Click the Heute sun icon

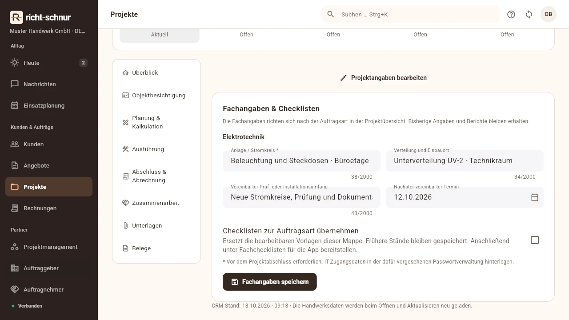15,63
